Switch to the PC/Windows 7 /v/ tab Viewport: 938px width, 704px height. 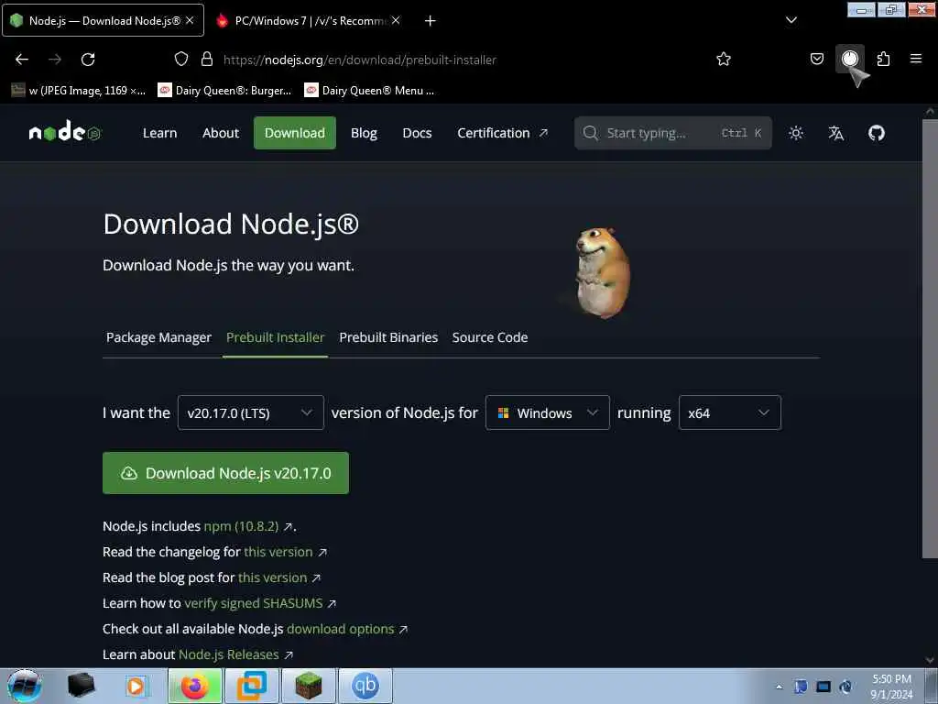(x=308, y=20)
